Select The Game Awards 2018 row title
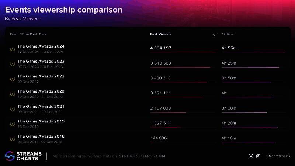The width and height of the screenshot is (295, 166). pos(41,136)
